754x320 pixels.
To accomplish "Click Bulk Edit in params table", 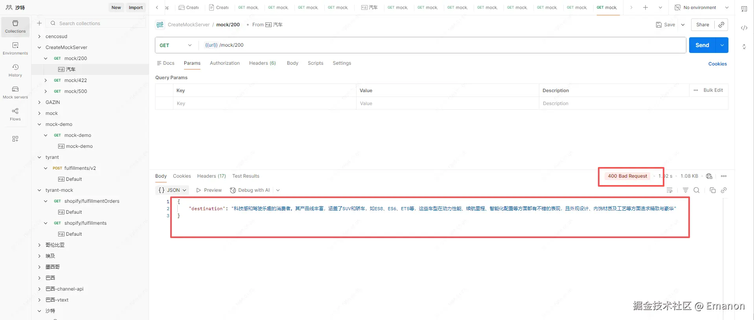I will coord(713,90).
